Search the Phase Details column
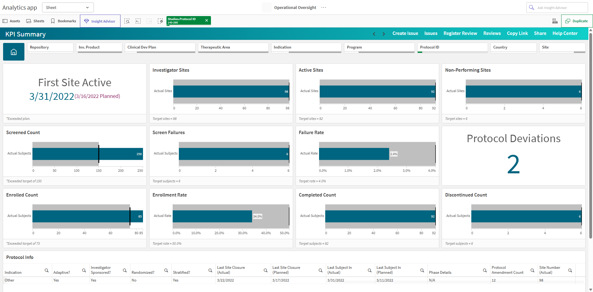 (x=485, y=270)
